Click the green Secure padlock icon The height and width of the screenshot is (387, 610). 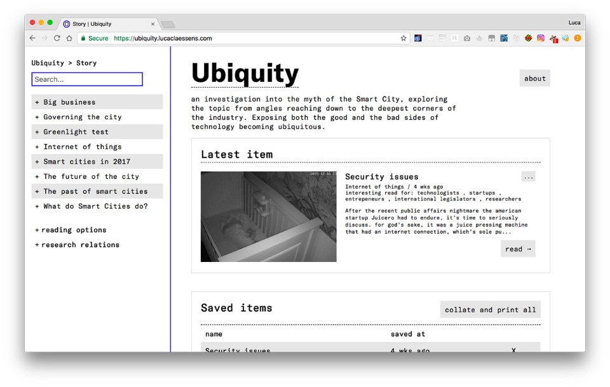tap(83, 39)
